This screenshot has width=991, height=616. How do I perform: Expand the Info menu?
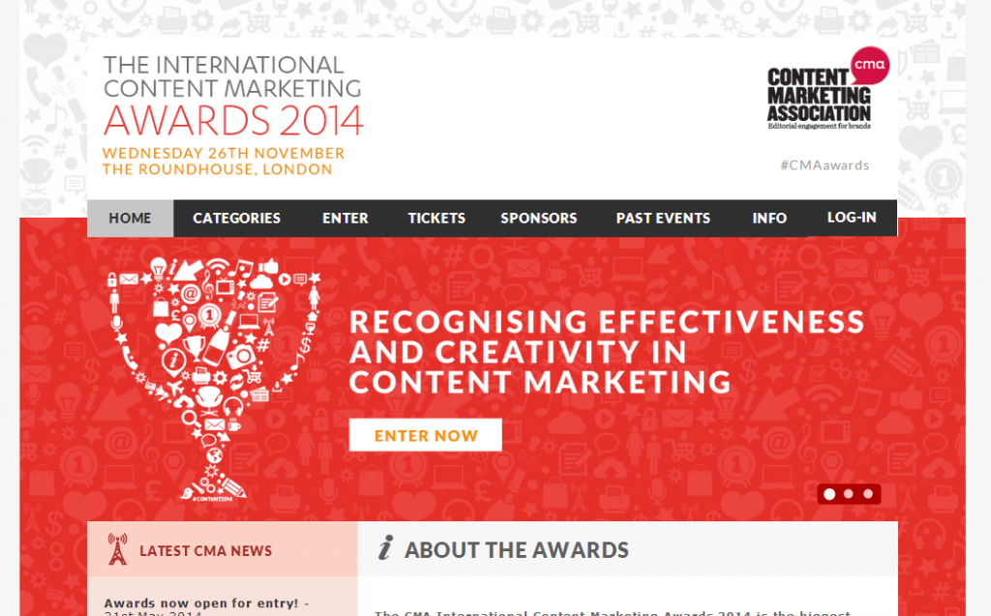pos(769,219)
